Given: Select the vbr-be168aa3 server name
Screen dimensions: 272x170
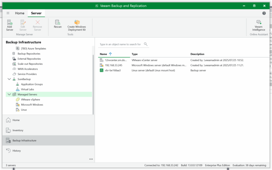Looking at the screenshot, I should 113,70.
